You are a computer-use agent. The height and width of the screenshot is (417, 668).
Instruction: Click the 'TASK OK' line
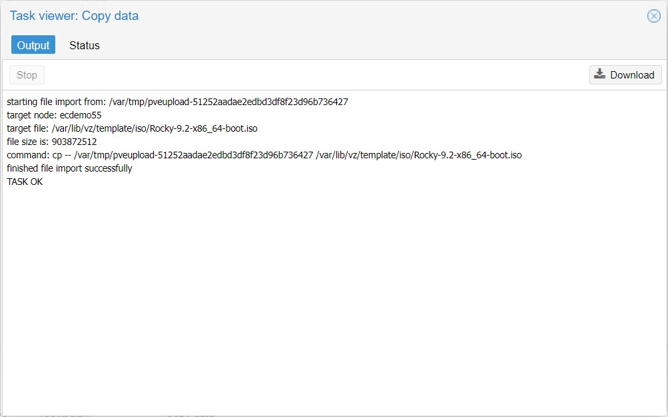(x=25, y=182)
